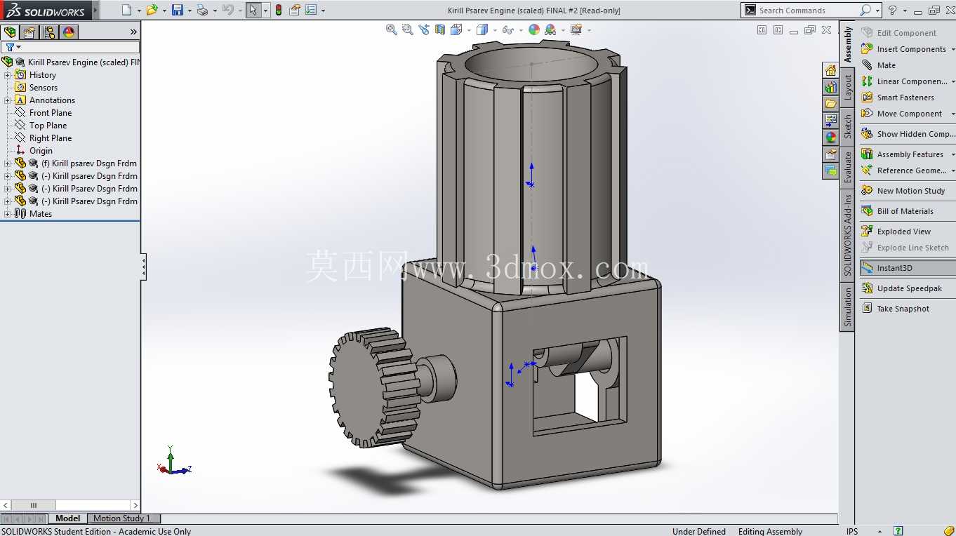
Task: Open the Design Library icon in task pane
Action: coord(831,87)
